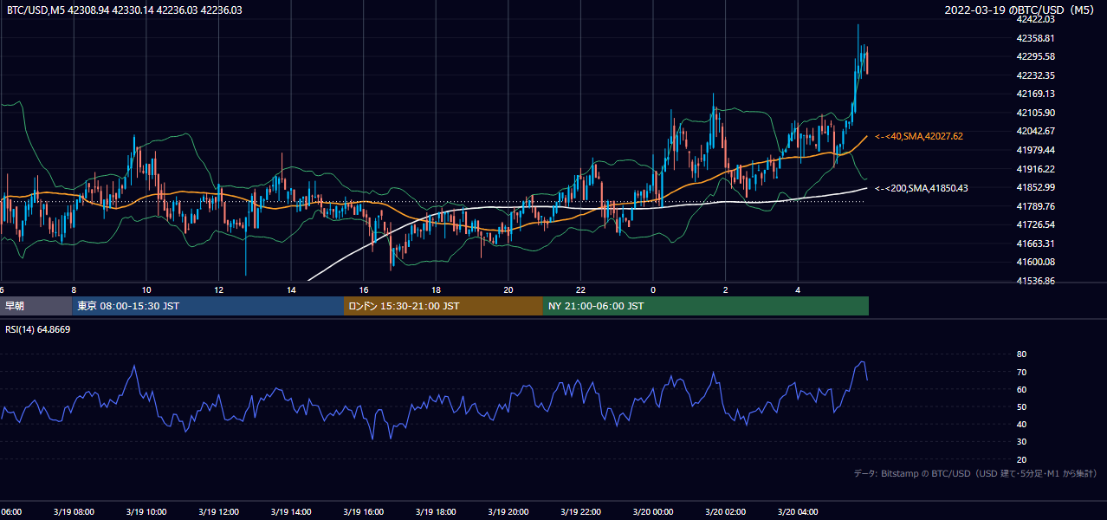The height and width of the screenshot is (520, 1107).
Task: Select the 早朝 session bar
Action: tap(36, 306)
